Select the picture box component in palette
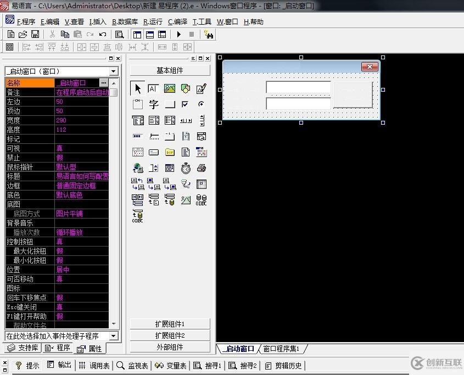The height and width of the screenshot is (375, 464). [x=170, y=88]
